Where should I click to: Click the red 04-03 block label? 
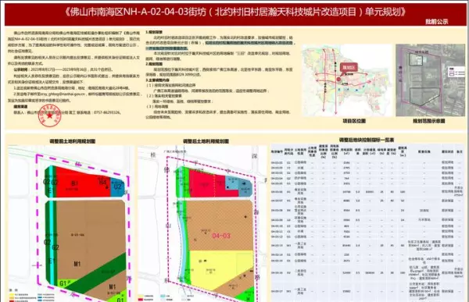[221, 236]
